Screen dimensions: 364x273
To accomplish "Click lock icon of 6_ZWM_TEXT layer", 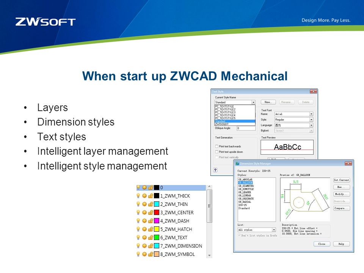I will (151, 237).
